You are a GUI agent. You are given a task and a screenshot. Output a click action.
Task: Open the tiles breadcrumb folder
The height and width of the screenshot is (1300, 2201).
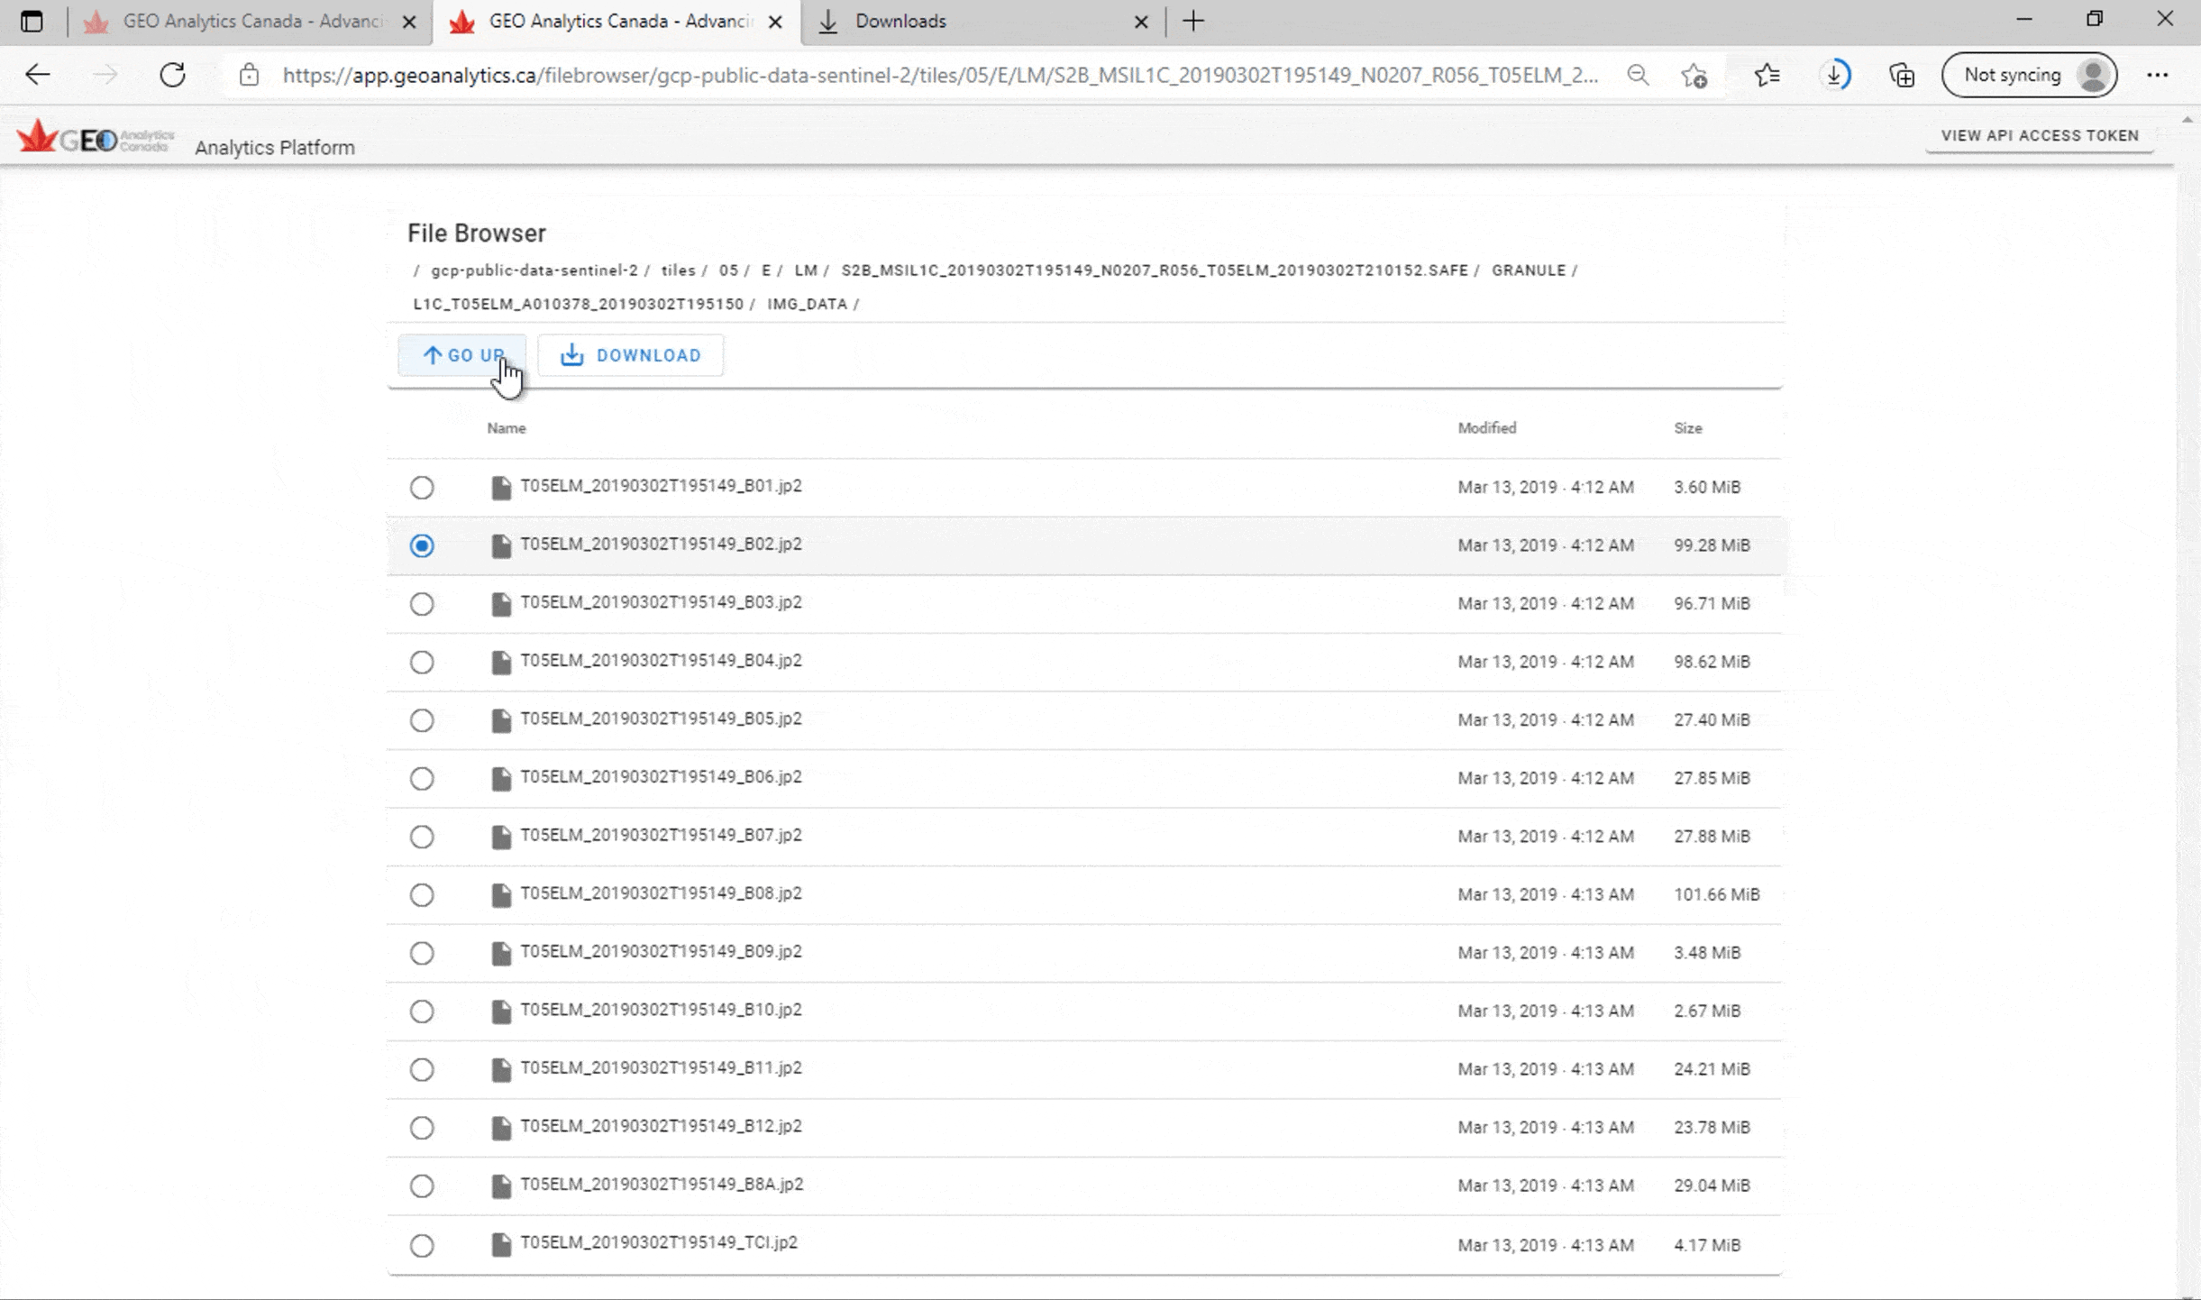(x=679, y=270)
